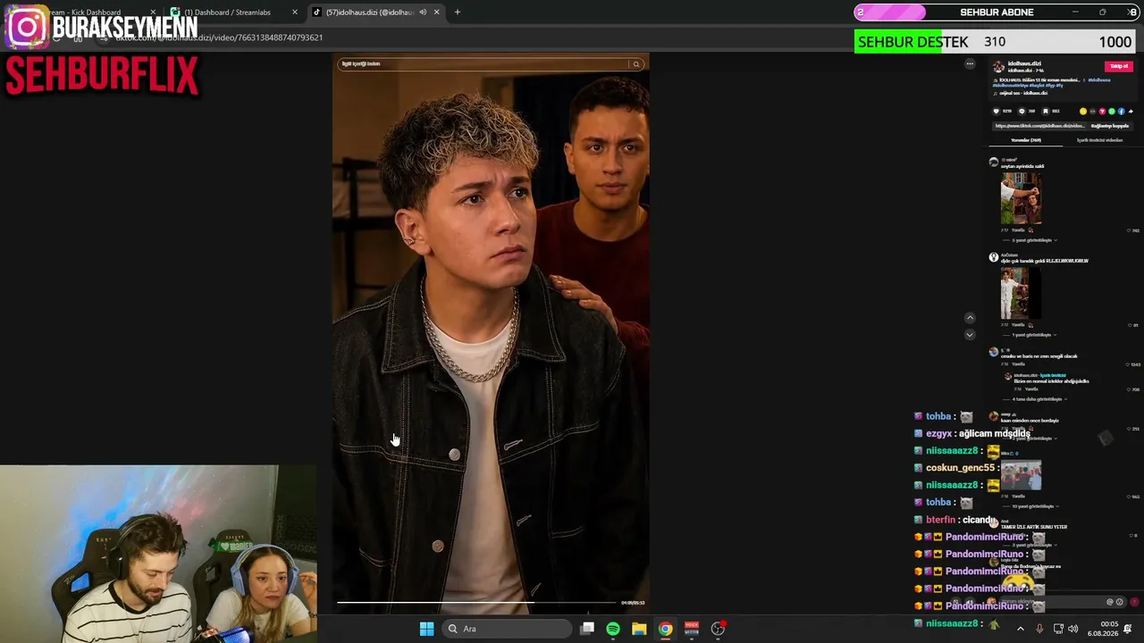Open the three-dot more options menu

(970, 63)
